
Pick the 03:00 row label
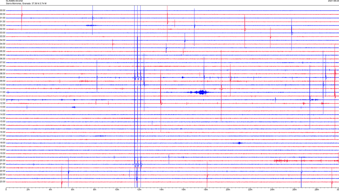(x=3, y=33)
